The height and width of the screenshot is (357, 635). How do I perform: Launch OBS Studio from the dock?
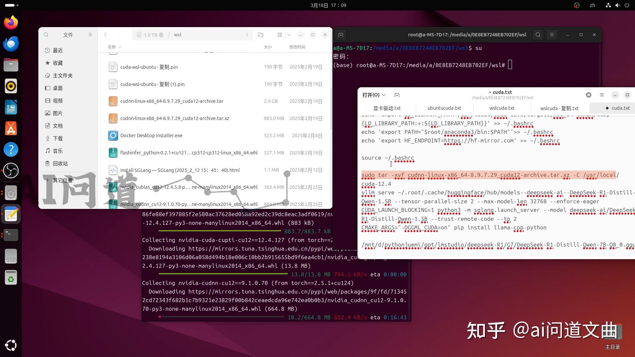pos(11,171)
